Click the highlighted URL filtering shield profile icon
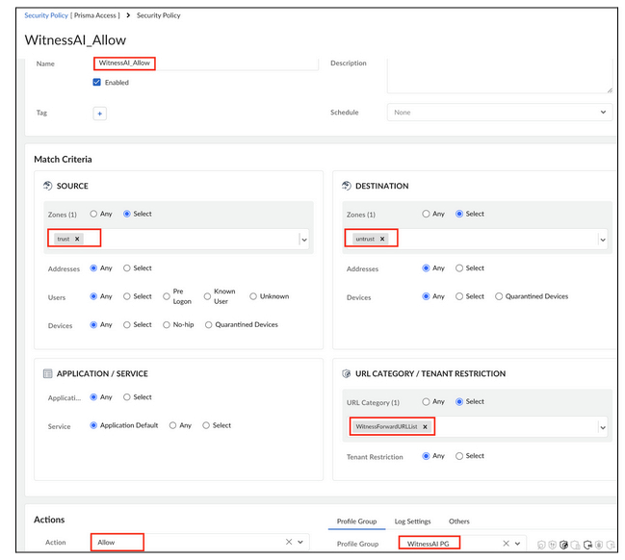Image resolution: width=625 pixels, height=560 pixels. 563,545
